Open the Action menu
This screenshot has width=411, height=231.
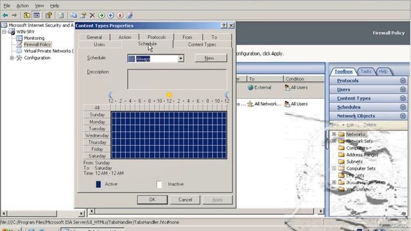22,6
